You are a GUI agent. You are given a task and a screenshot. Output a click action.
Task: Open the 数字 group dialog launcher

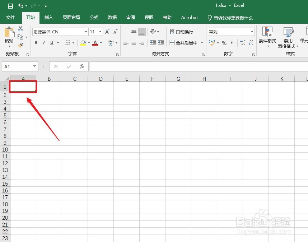(x=253, y=55)
